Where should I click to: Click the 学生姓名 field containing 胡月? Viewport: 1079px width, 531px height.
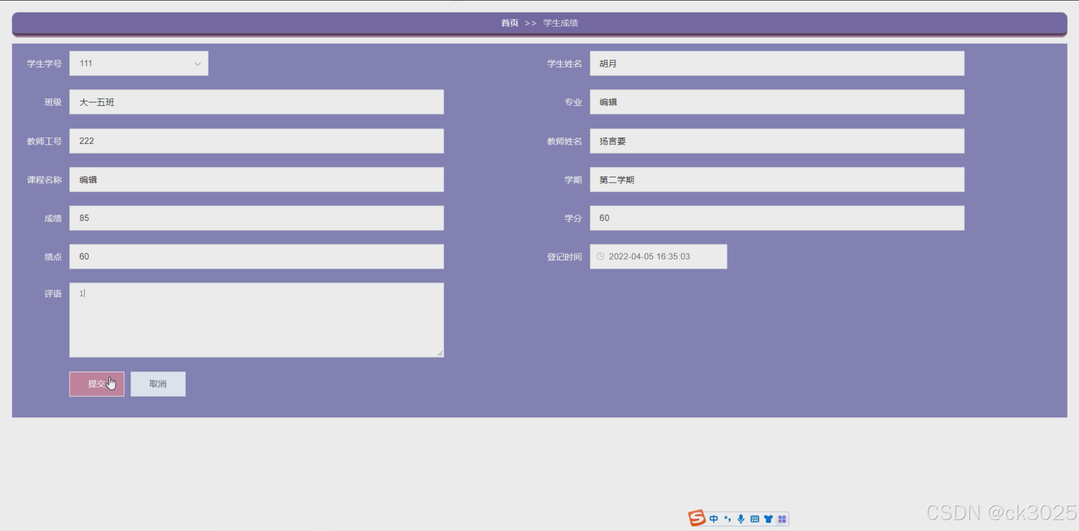point(777,63)
